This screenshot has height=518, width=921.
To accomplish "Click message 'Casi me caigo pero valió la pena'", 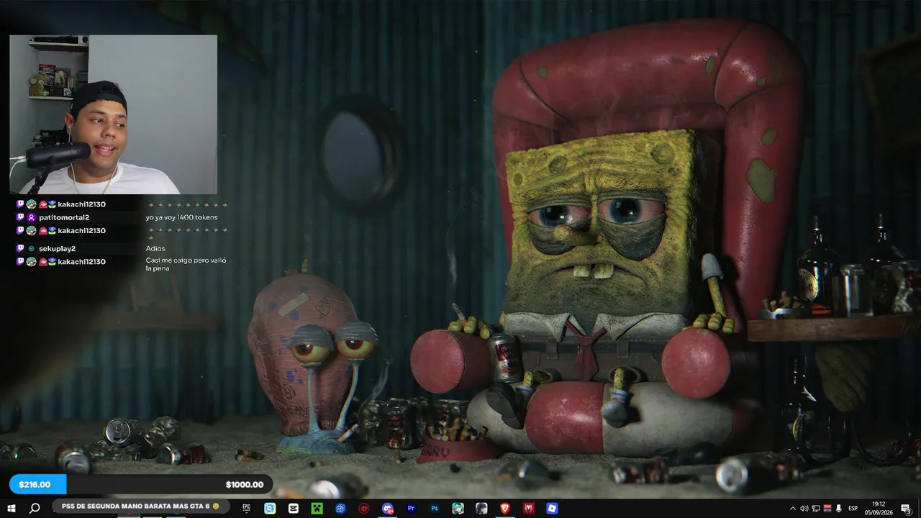I will [x=186, y=264].
